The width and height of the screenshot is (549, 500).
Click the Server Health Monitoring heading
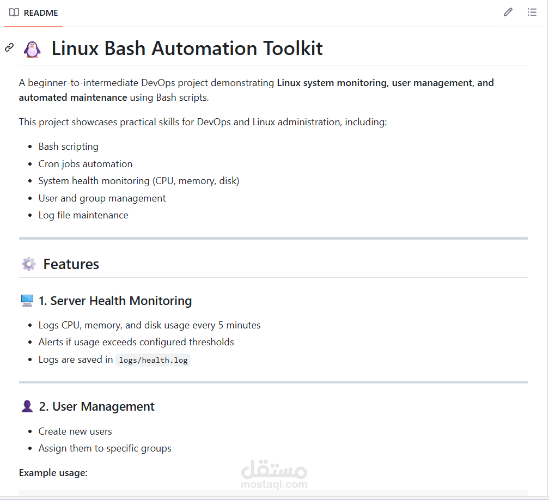pos(115,300)
